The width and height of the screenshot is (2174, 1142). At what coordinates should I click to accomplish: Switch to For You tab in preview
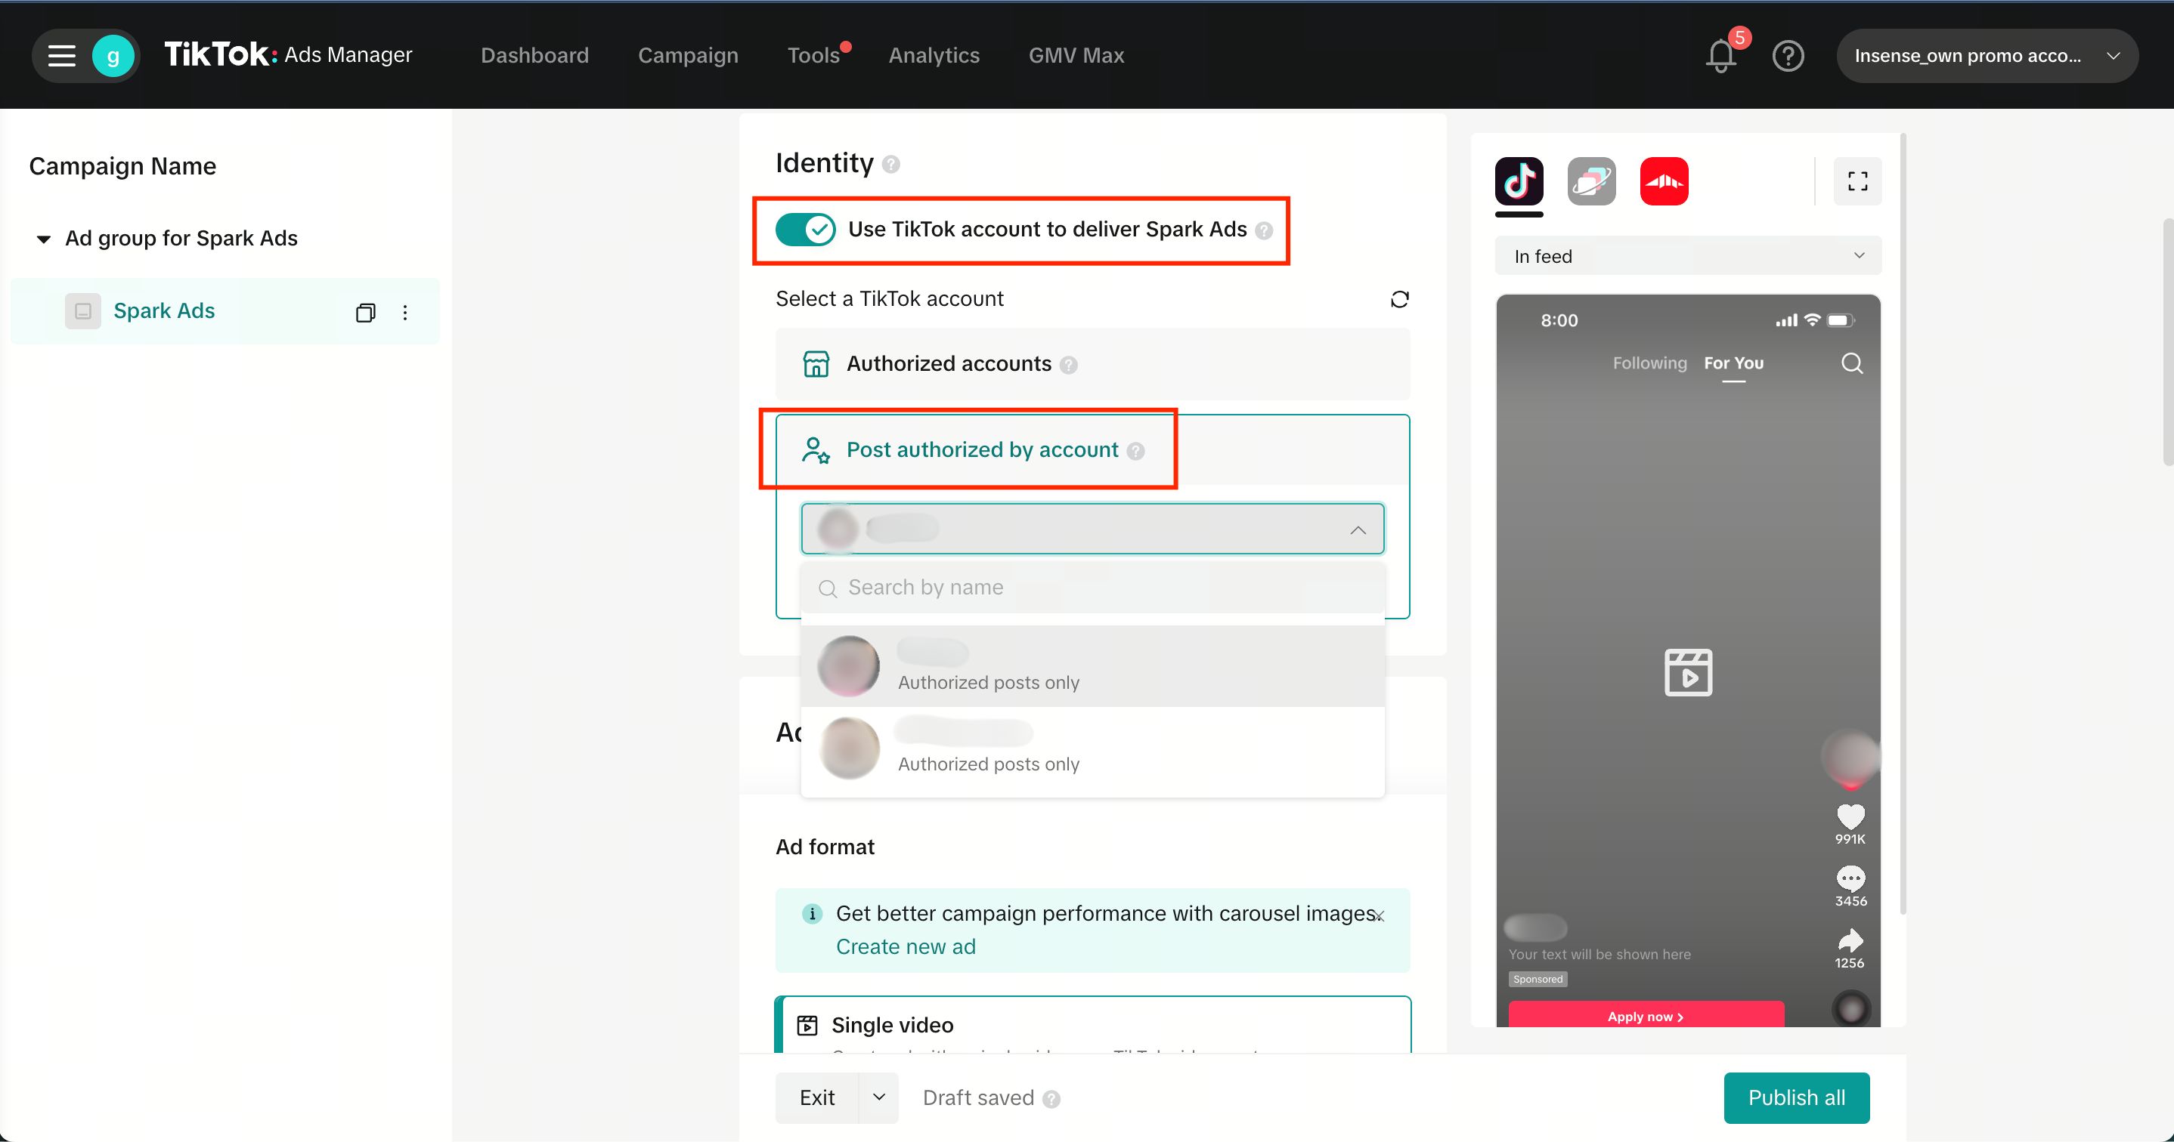(x=1733, y=363)
